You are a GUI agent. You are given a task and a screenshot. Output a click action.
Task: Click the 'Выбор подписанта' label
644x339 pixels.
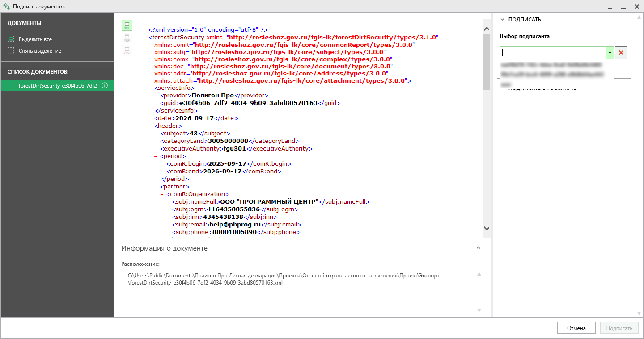pos(525,36)
